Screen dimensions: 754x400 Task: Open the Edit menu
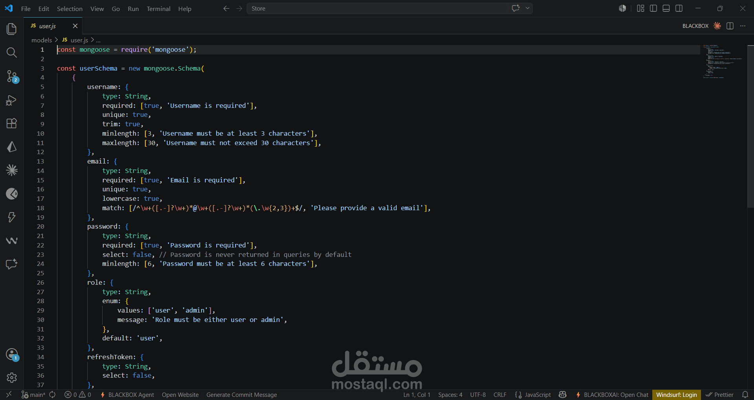tap(44, 9)
